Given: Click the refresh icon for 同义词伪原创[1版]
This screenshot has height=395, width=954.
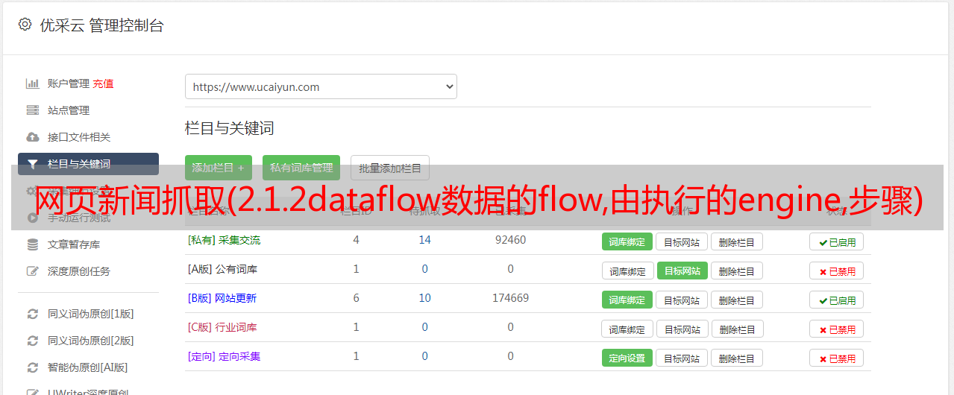Looking at the screenshot, I should pyautogui.click(x=32, y=314).
